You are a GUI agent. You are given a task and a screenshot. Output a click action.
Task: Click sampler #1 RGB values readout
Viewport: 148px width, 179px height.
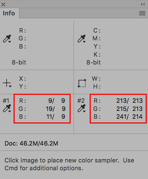[x=42, y=109]
